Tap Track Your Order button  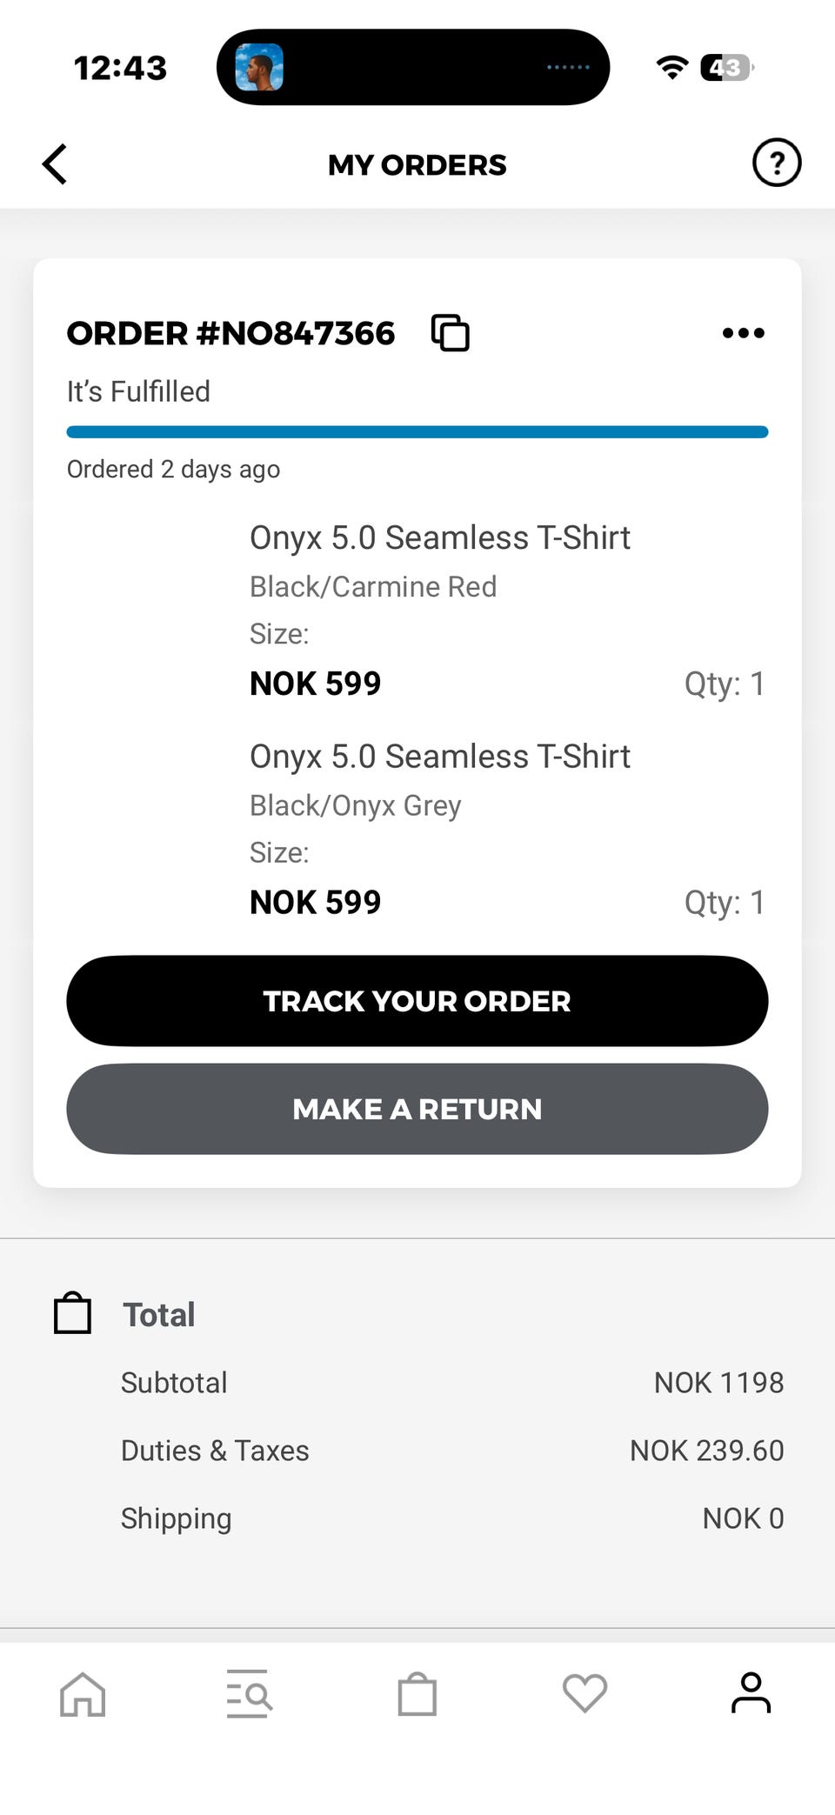pyautogui.click(x=417, y=1001)
